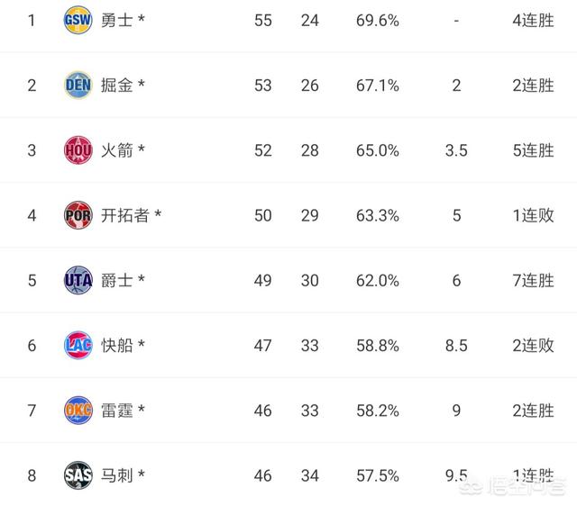Click the 火箭 team name

click(x=117, y=150)
